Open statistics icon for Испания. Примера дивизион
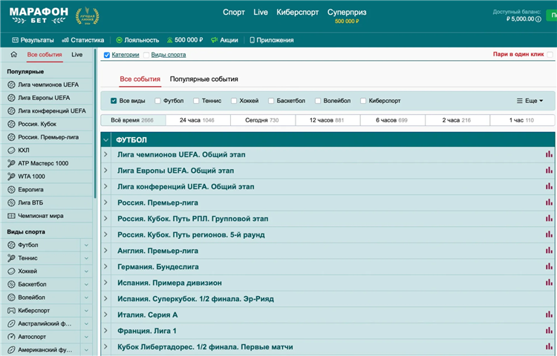The height and width of the screenshot is (356, 557). point(549,283)
